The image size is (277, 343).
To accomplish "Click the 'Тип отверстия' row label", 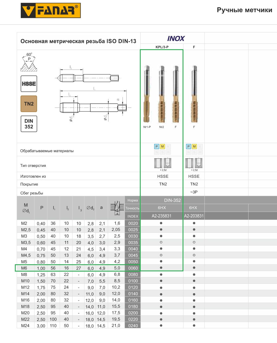I will (33, 166).
